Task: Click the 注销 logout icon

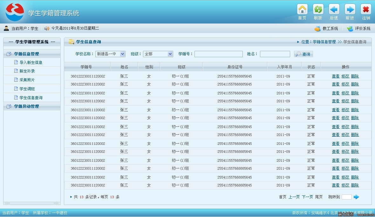Action: tap(365, 9)
